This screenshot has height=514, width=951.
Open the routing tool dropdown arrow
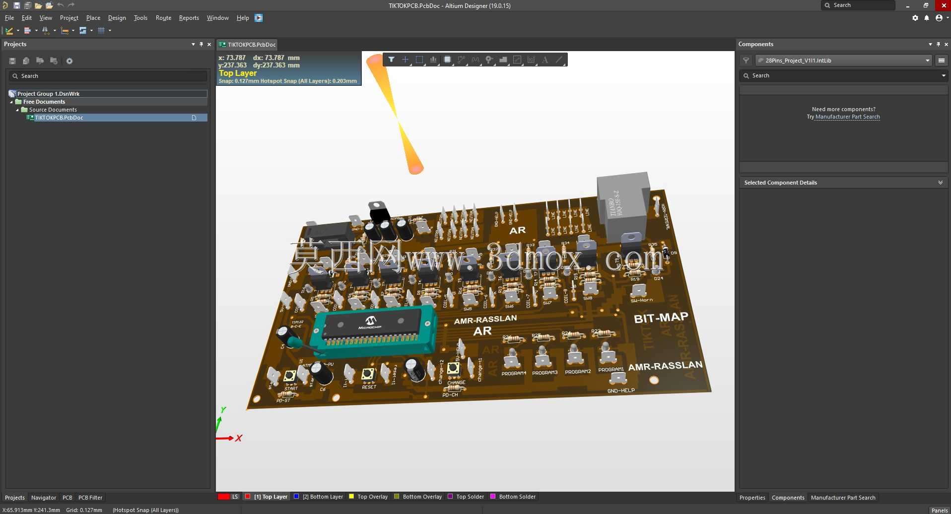click(x=18, y=31)
